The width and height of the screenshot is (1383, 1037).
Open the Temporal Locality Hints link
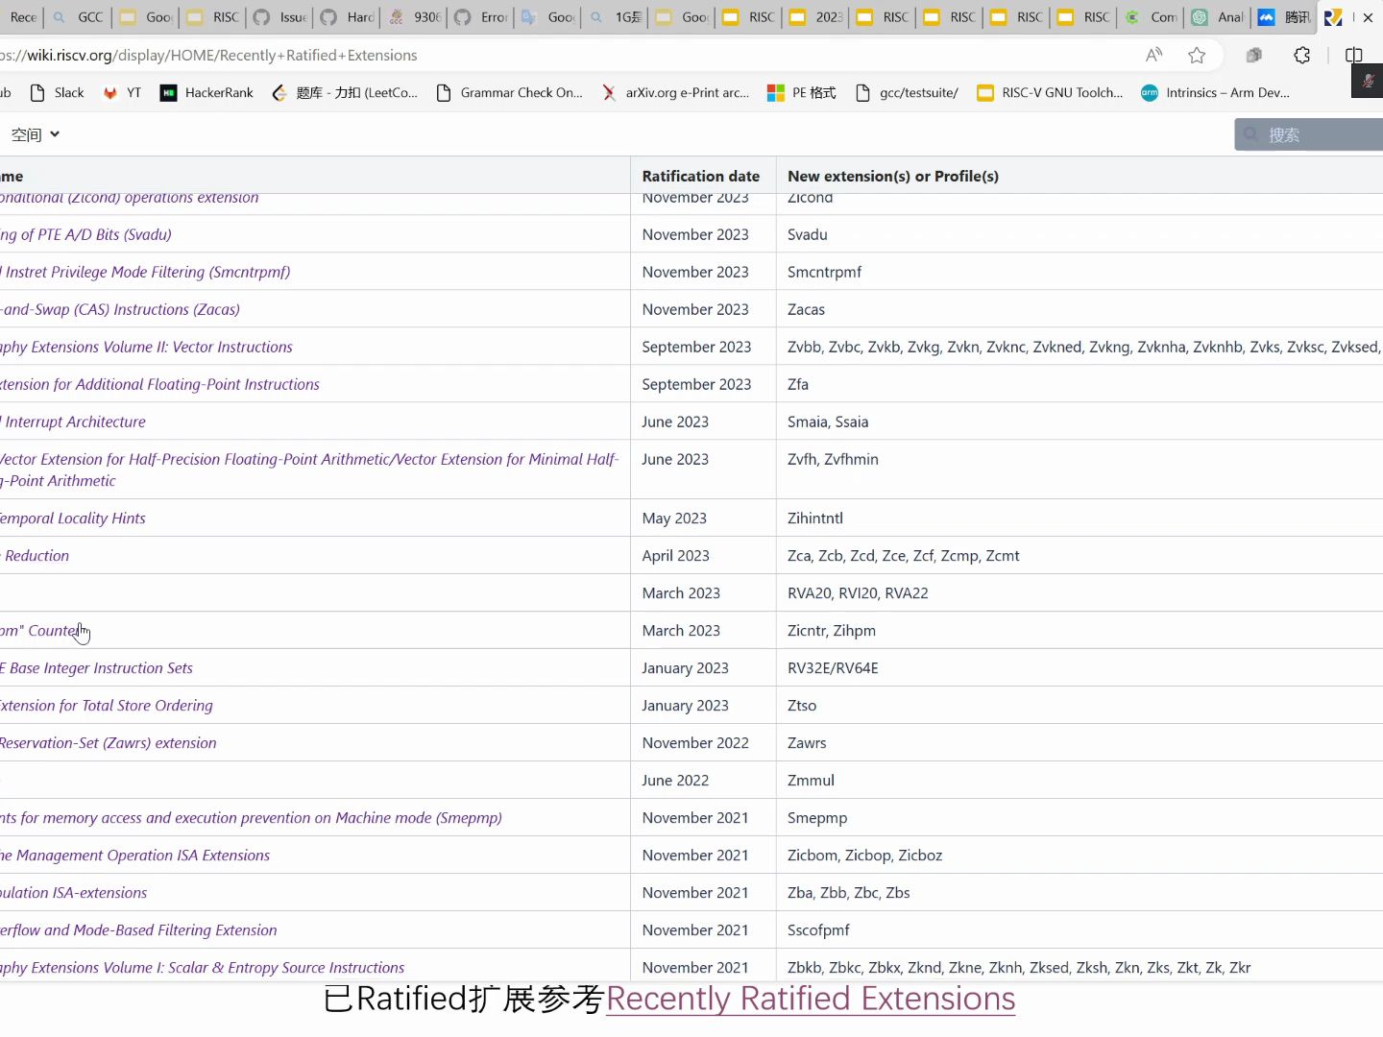pyautogui.click(x=73, y=518)
